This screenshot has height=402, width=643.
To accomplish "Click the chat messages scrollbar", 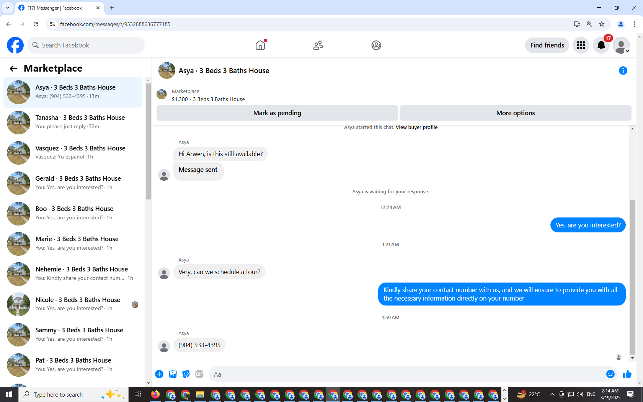I will (x=632, y=277).
